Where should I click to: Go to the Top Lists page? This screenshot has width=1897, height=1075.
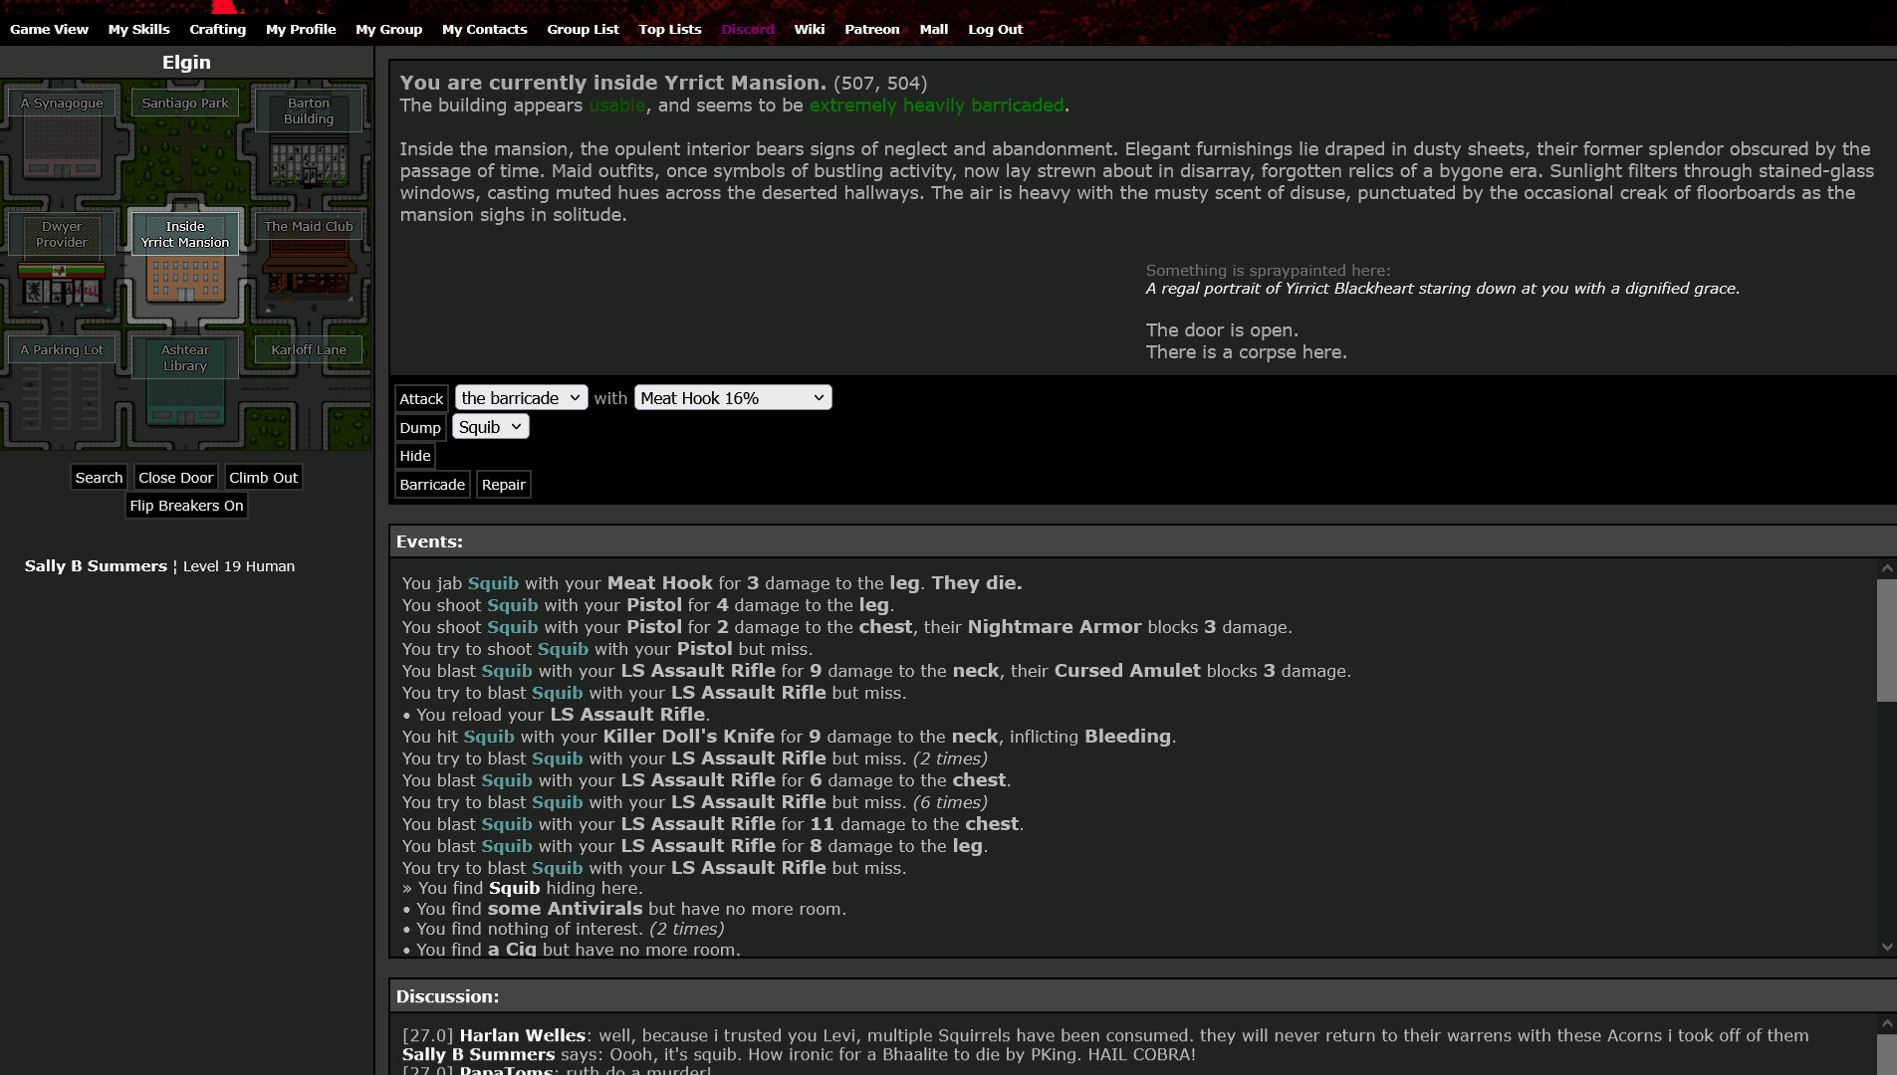(x=669, y=29)
